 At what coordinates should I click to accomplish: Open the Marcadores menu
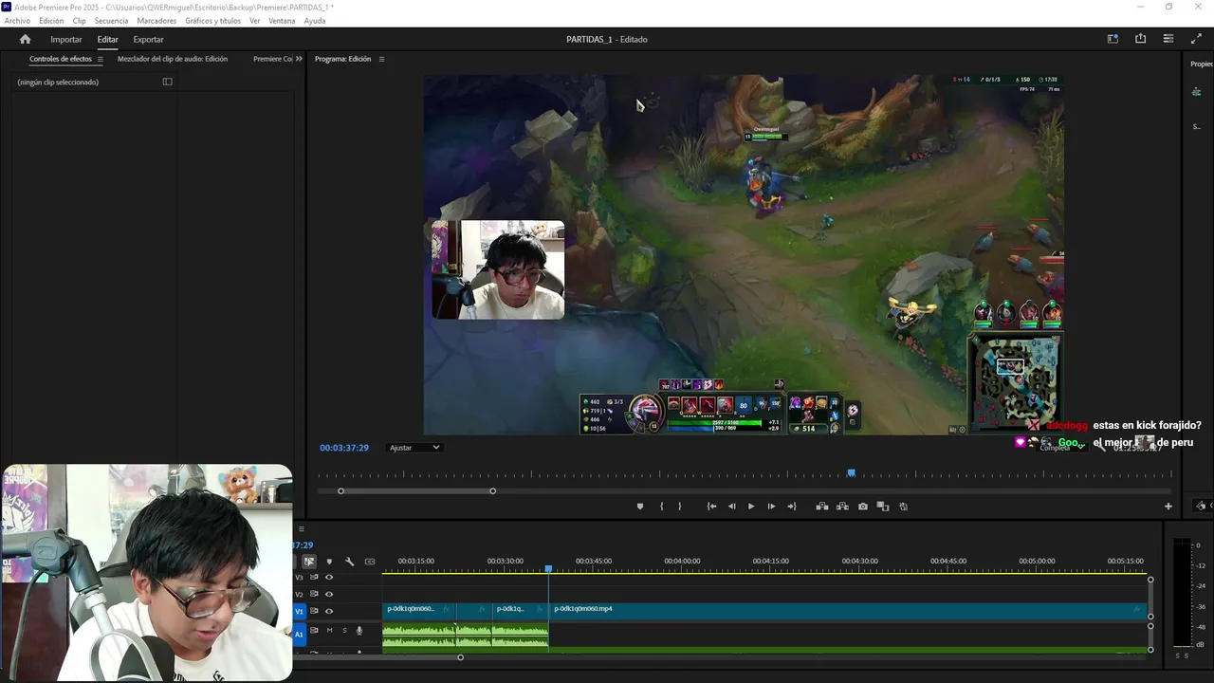pyautogui.click(x=156, y=21)
